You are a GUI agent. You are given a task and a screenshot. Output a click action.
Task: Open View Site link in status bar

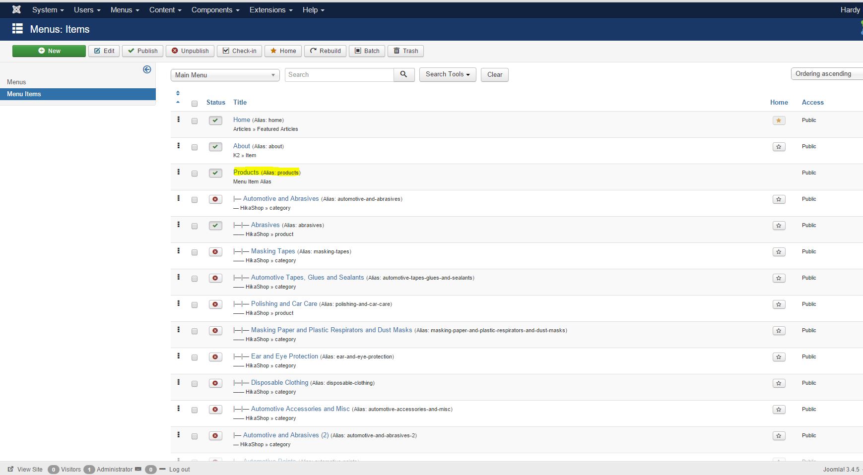tap(25, 469)
